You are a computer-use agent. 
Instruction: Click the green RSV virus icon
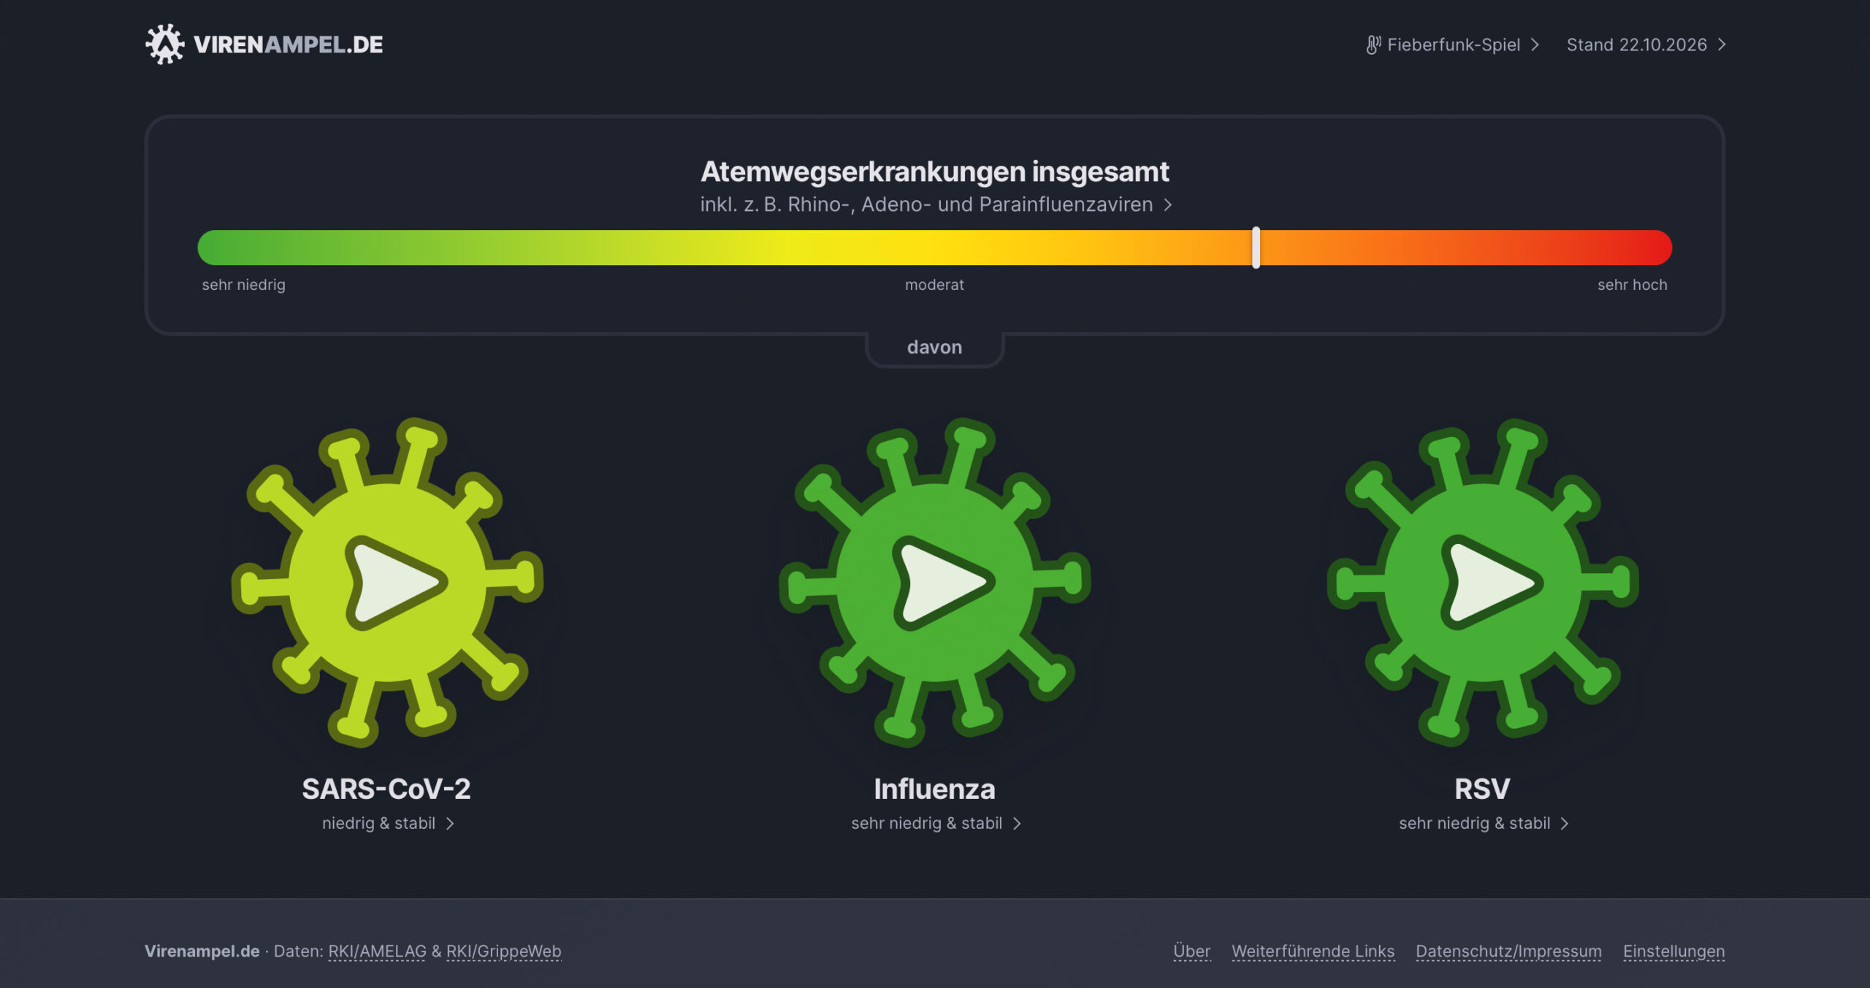[x=1482, y=582]
